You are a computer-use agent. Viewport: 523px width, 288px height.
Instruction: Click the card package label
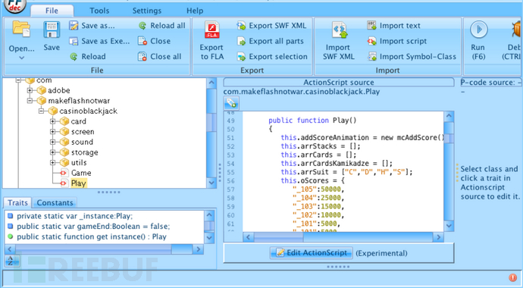click(x=78, y=121)
